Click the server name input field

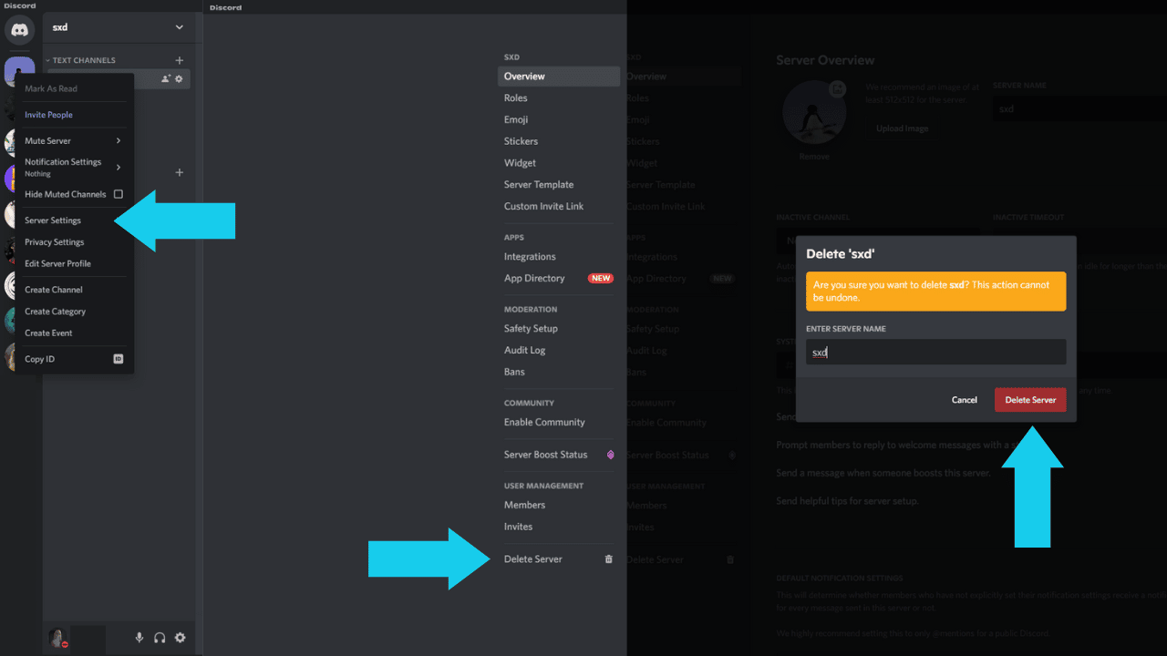pyautogui.click(x=935, y=352)
